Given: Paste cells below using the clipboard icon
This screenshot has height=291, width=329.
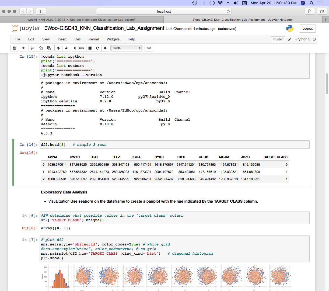Looking at the screenshot, I should point(49,48).
